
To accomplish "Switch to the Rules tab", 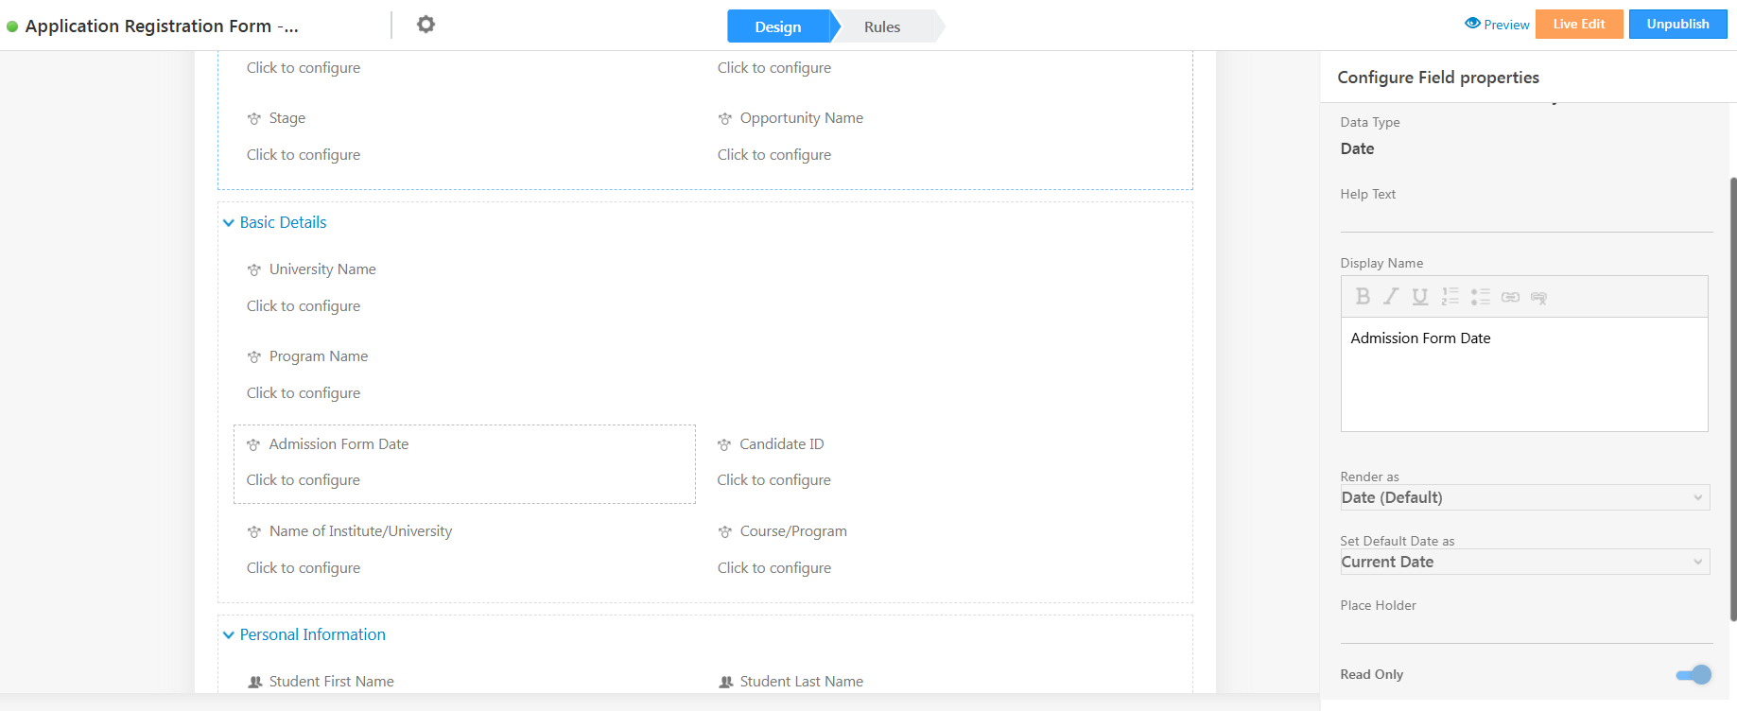I will pyautogui.click(x=881, y=26).
